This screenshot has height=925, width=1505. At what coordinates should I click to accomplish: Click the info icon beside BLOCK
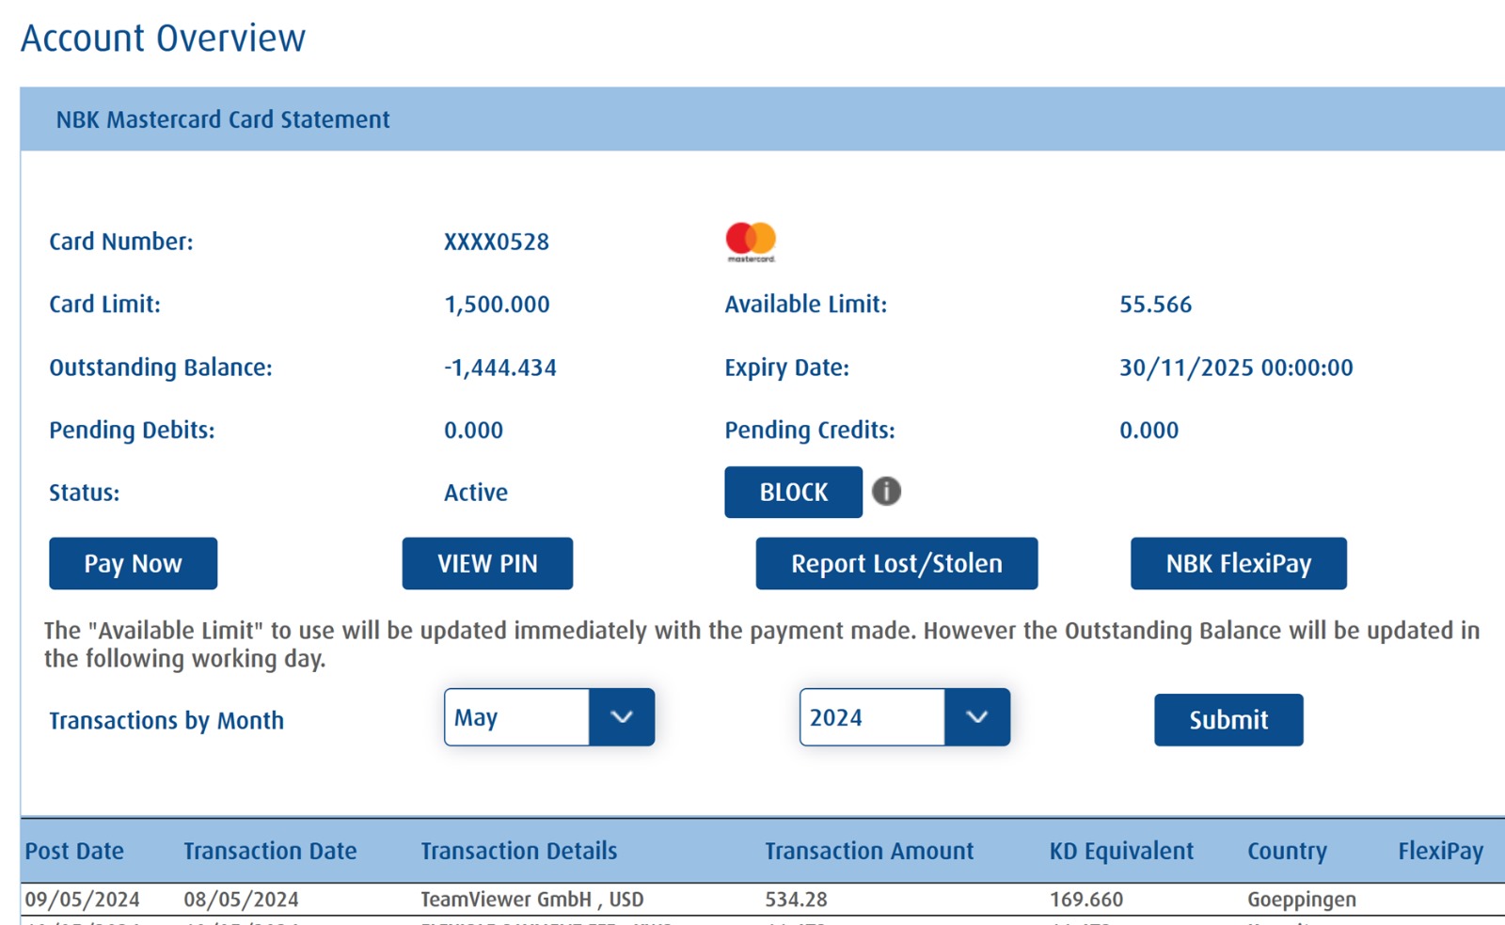[x=886, y=491]
